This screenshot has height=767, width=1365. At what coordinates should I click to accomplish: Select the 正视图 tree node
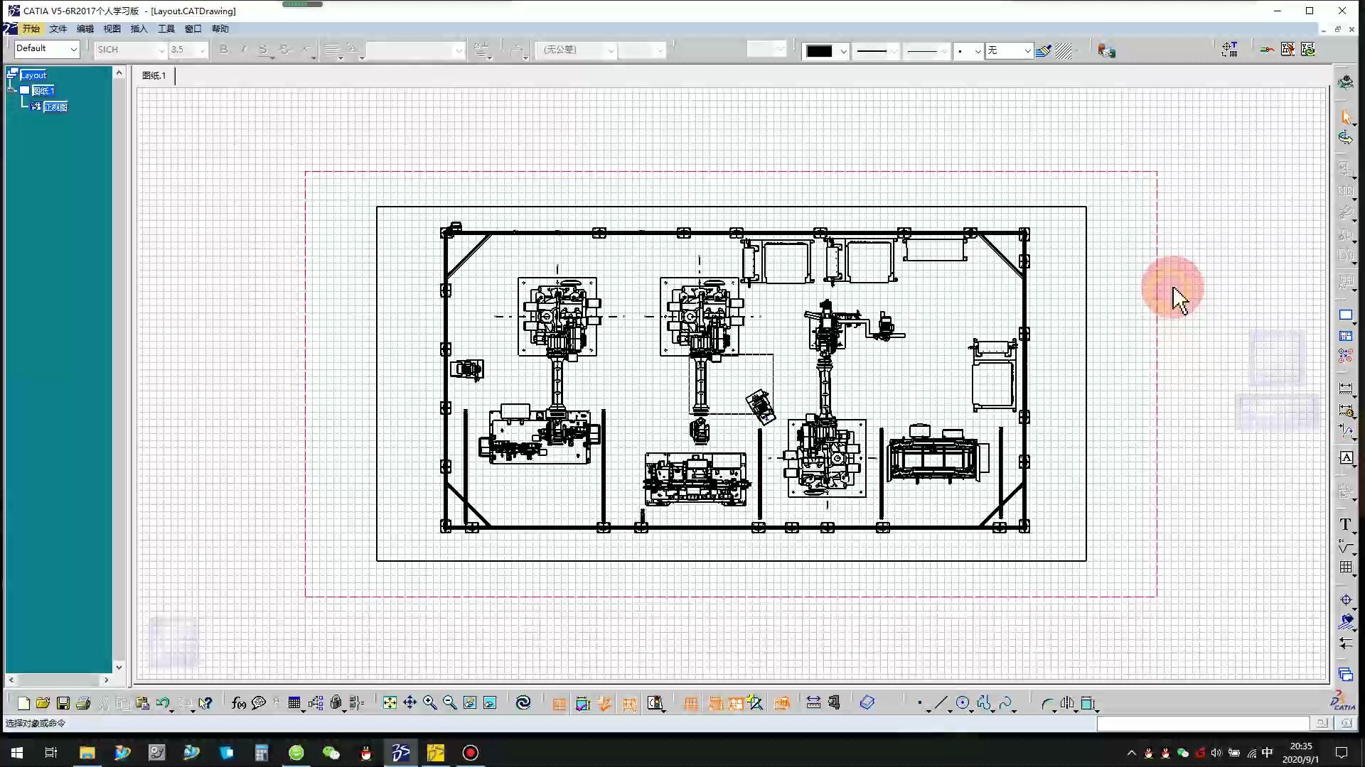[x=55, y=107]
